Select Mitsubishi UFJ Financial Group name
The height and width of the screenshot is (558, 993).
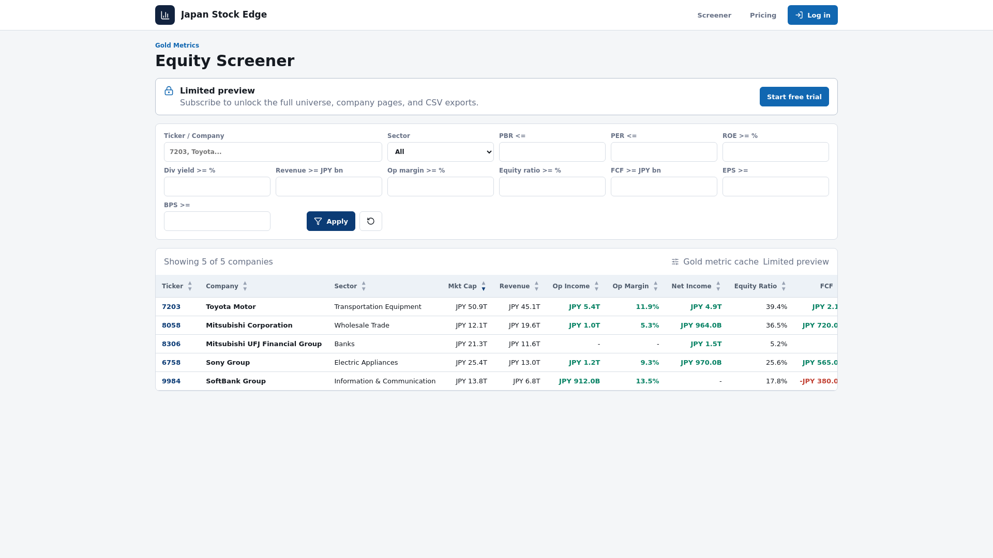(264, 344)
